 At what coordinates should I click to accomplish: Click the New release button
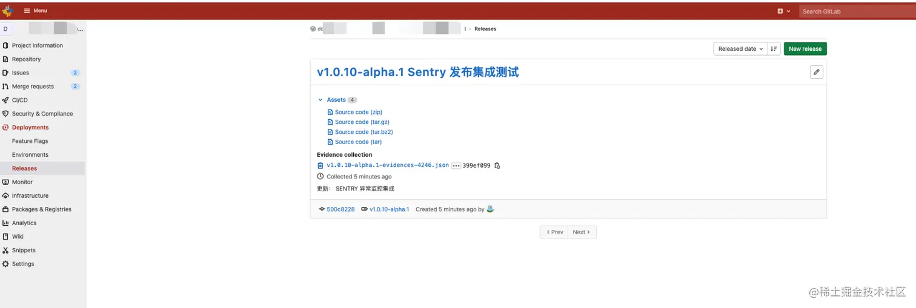point(805,49)
